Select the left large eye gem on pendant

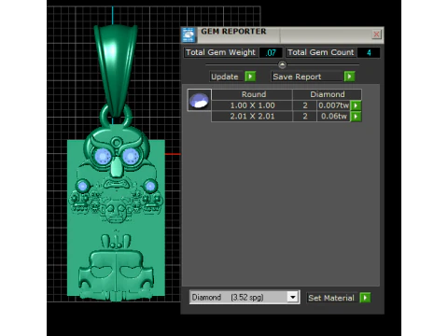click(102, 156)
